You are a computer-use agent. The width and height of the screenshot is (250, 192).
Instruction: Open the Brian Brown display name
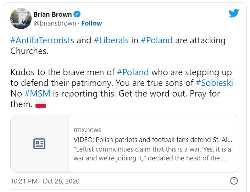coord(52,14)
